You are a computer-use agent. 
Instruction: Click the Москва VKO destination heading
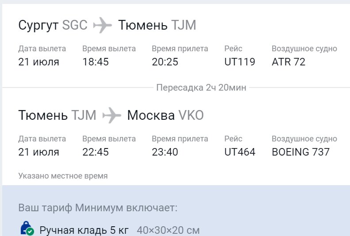pos(165,115)
